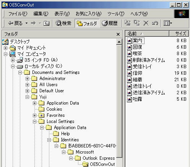This screenshot has height=167, width=190.
Task: Click the Undo toolbar icon
Action: click(155, 23)
